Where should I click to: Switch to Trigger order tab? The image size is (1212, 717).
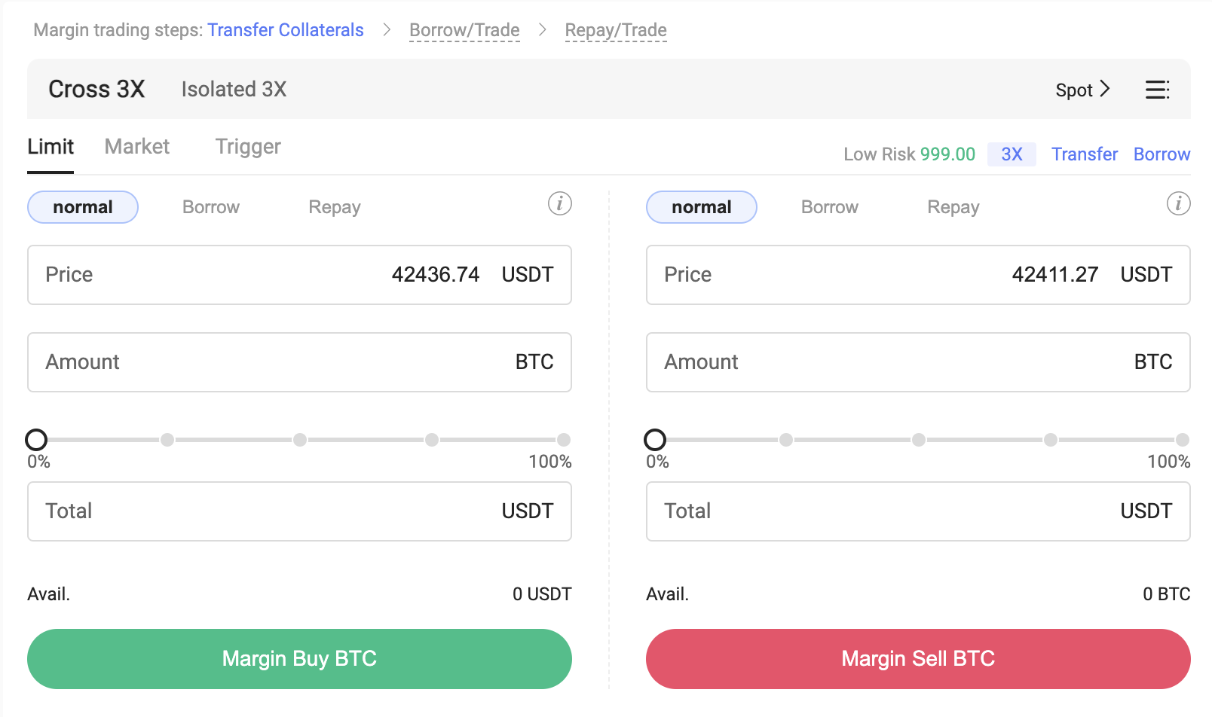(x=248, y=146)
